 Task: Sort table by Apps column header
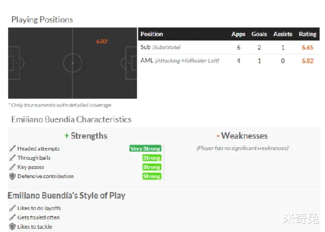238,34
